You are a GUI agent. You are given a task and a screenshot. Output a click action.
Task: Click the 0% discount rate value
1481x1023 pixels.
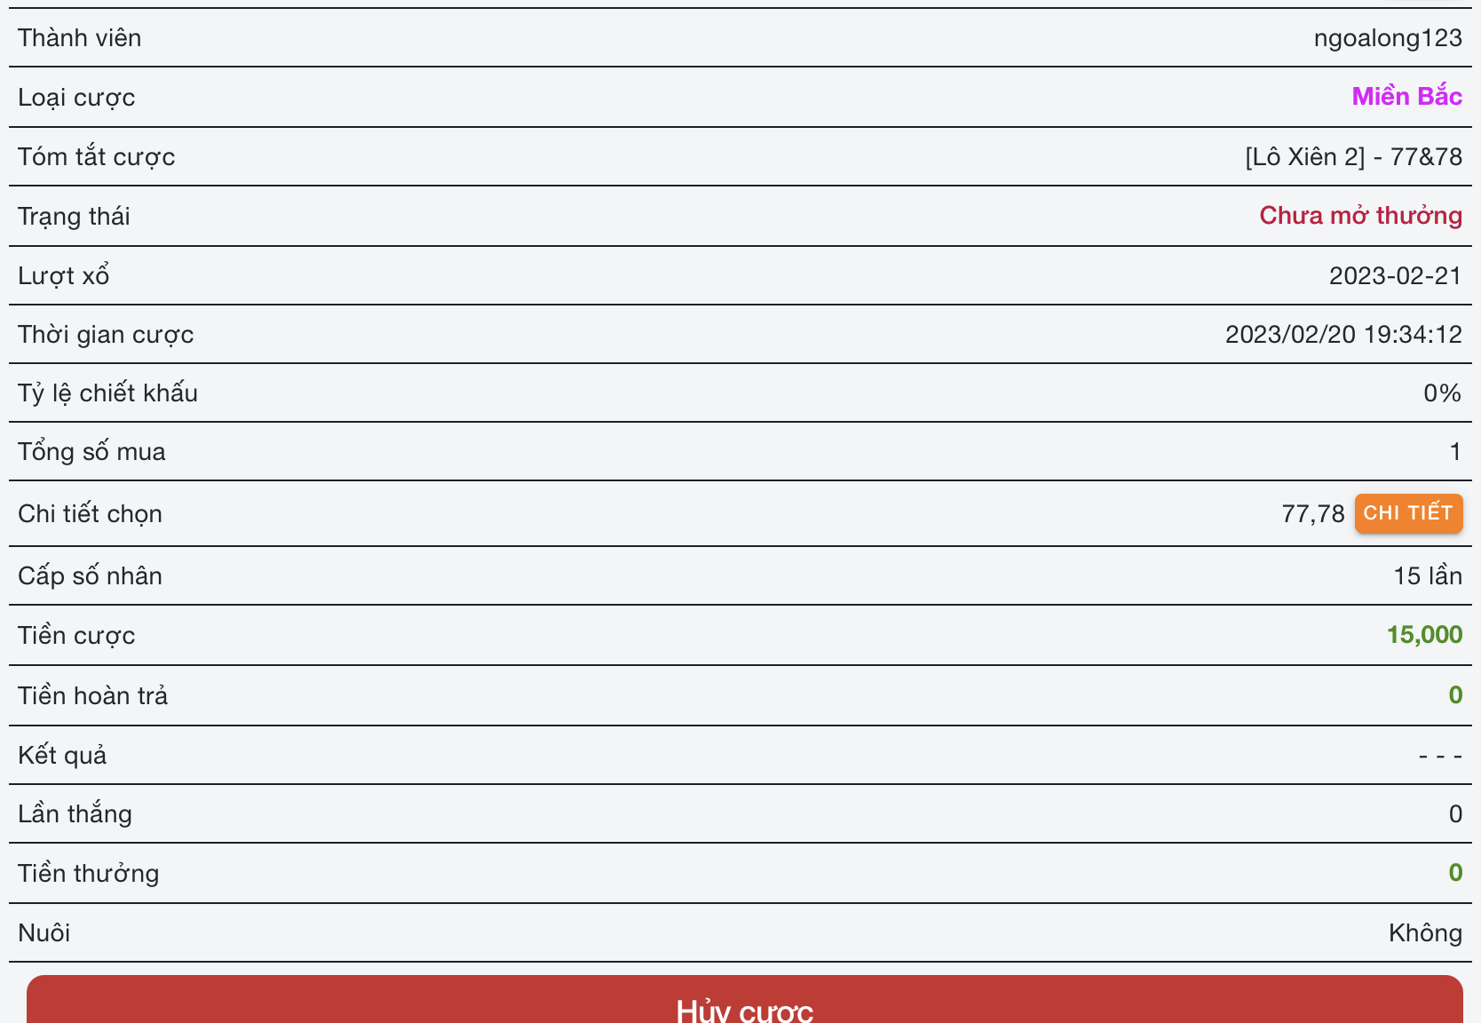click(1442, 393)
